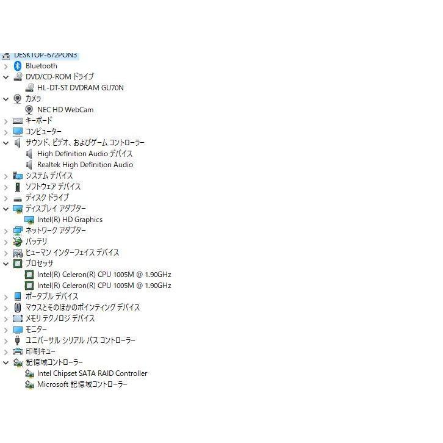The image size is (443, 443).
Task: Expand the ソフトウェア デバイス node
Action: pyautogui.click(x=5, y=187)
